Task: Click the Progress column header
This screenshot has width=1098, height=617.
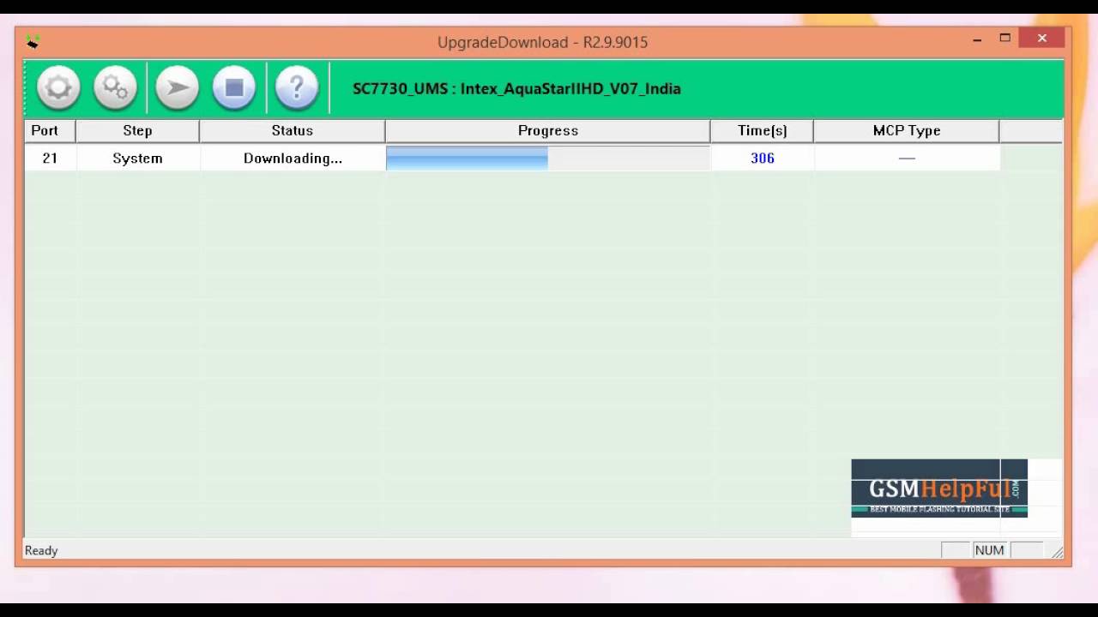Action: pos(547,130)
